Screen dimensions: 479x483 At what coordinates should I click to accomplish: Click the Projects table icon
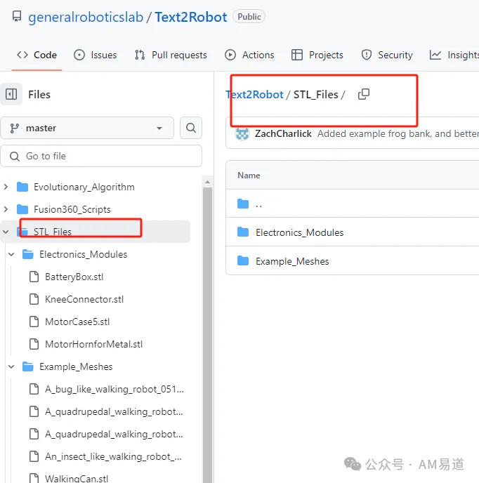[297, 55]
